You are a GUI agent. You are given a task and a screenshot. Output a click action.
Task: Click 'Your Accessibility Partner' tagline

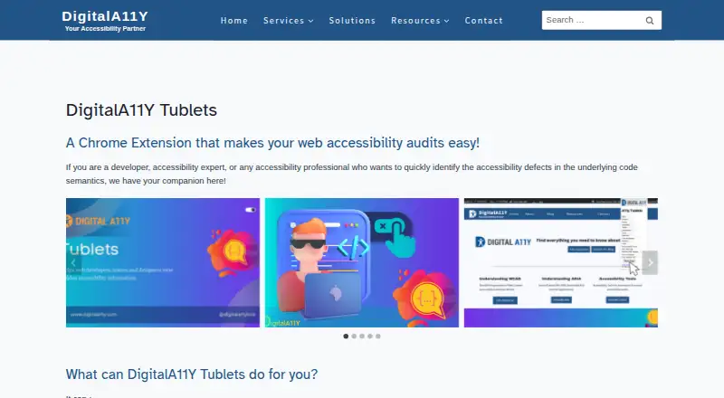[105, 29]
